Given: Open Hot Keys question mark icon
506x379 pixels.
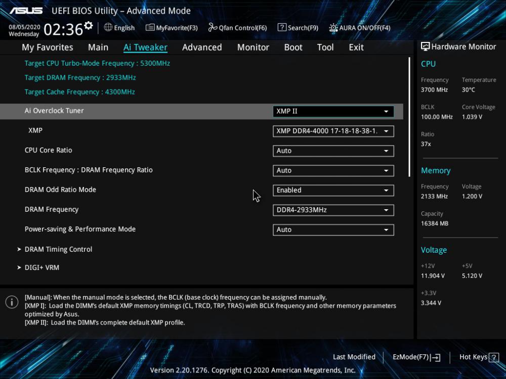Looking at the screenshot, I should pyautogui.click(x=494, y=357).
